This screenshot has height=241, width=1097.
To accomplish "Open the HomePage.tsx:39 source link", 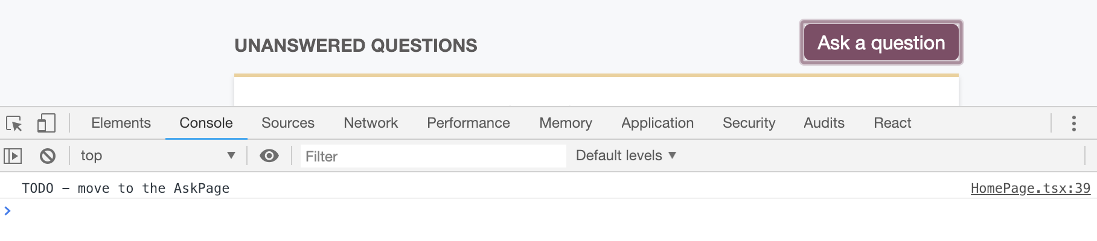I will [x=1030, y=189].
